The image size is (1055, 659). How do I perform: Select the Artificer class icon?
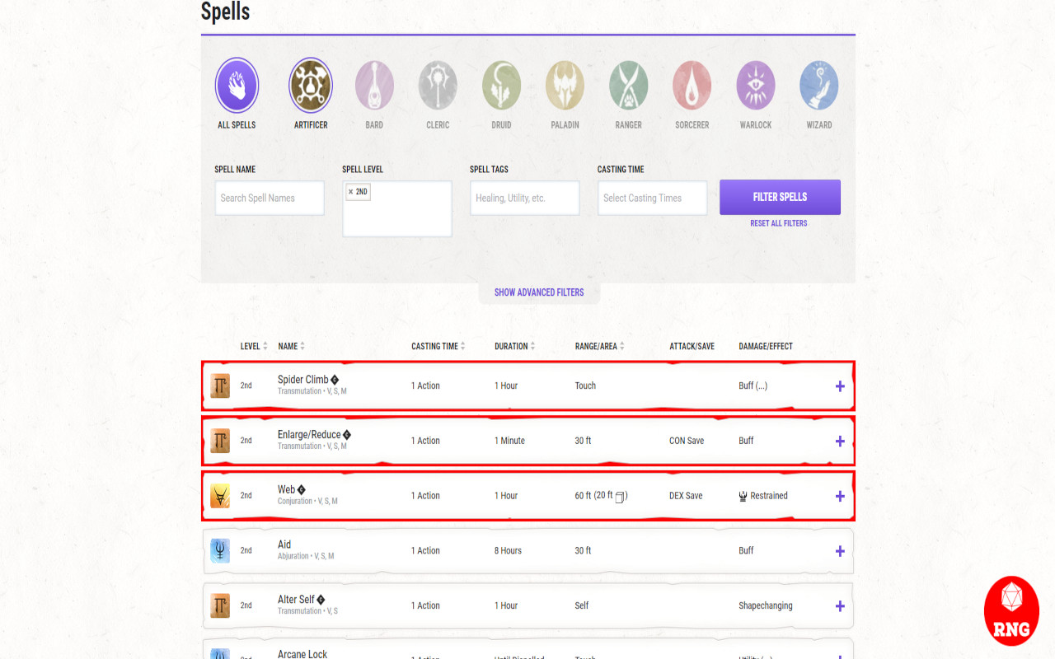[x=311, y=86]
